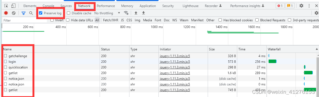Open DevTools settings gear in top bar
Image resolution: width=319 pixels, height=97 pixels.
[301, 6]
